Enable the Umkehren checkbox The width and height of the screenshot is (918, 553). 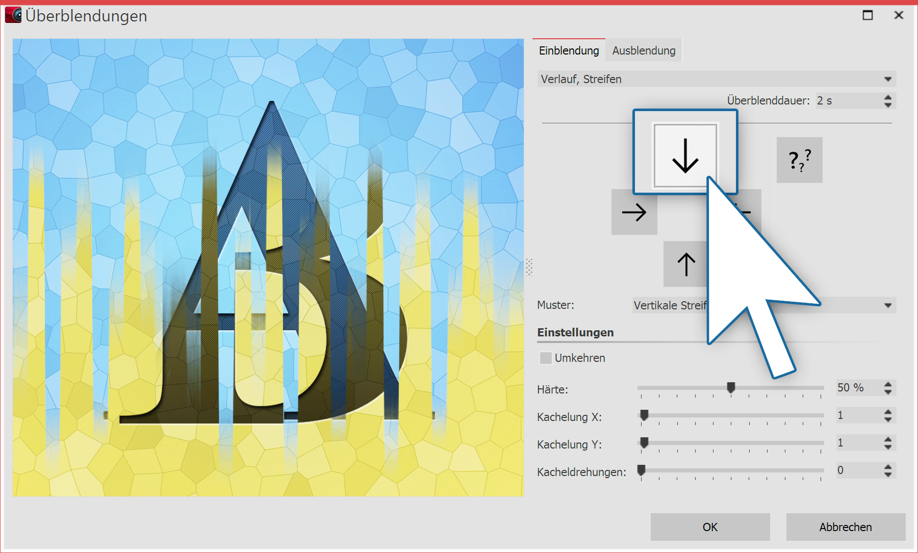click(546, 358)
